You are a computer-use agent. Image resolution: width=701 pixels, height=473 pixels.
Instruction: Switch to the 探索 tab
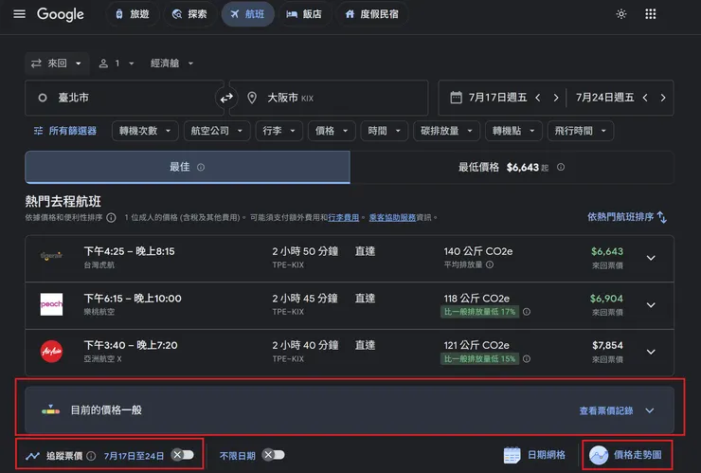click(190, 14)
